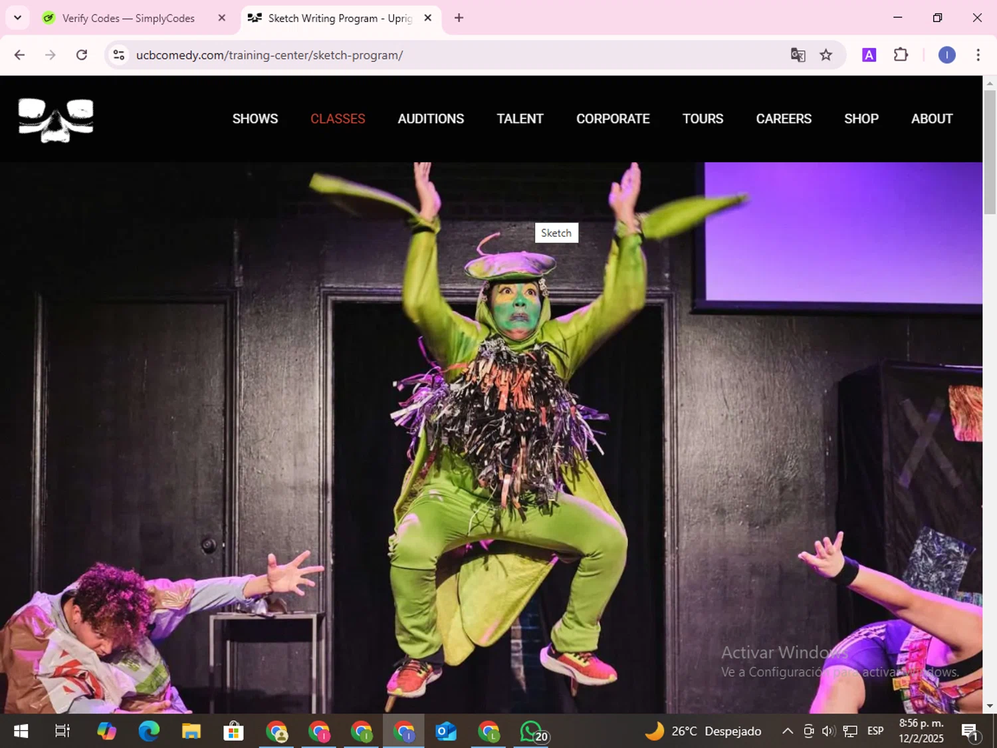Open the network status icon
This screenshot has width=997, height=748.
coord(850,731)
